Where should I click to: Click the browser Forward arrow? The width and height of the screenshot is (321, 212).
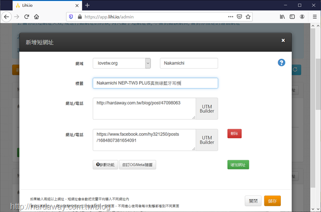coord(17,17)
